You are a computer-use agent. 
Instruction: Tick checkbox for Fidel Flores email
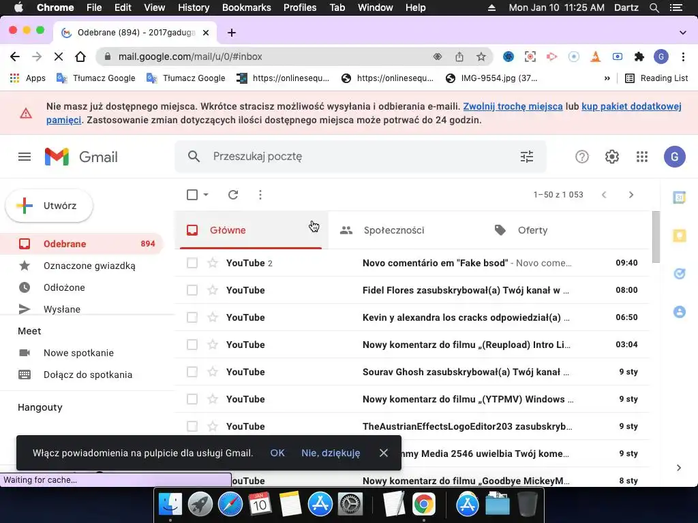point(192,290)
